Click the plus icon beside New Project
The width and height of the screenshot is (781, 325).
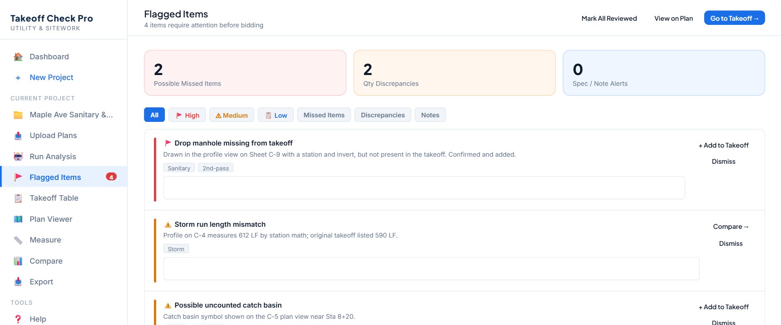(18, 78)
